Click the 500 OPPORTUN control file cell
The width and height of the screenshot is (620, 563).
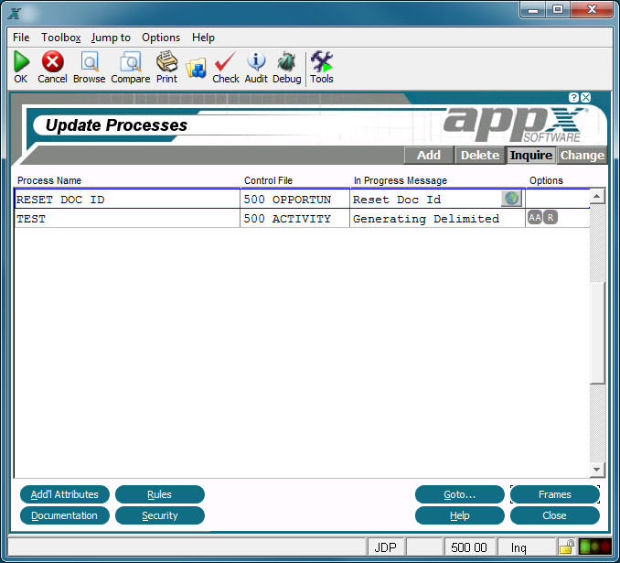(x=295, y=200)
